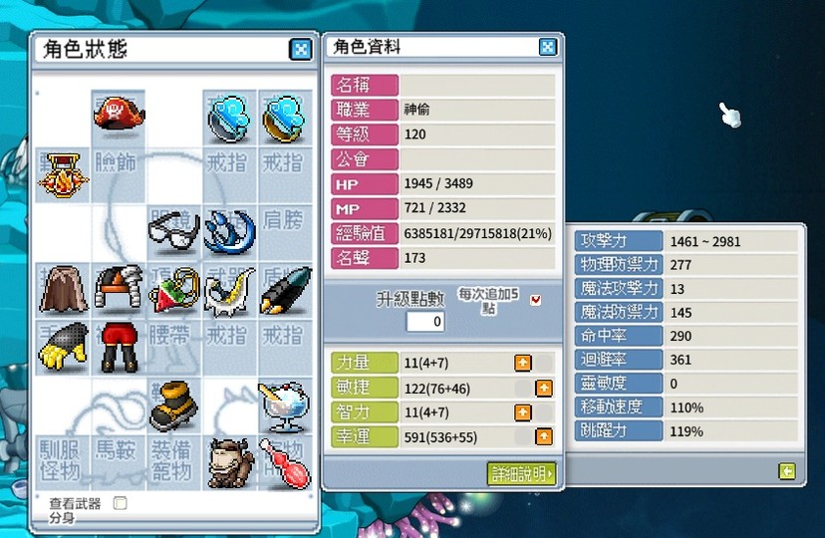This screenshot has width=825, height=538.
Task: Add a point to 力量 stat
Action: pos(523,363)
